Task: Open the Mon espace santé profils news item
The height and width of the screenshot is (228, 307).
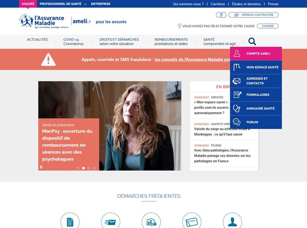Action: (x=211, y=107)
